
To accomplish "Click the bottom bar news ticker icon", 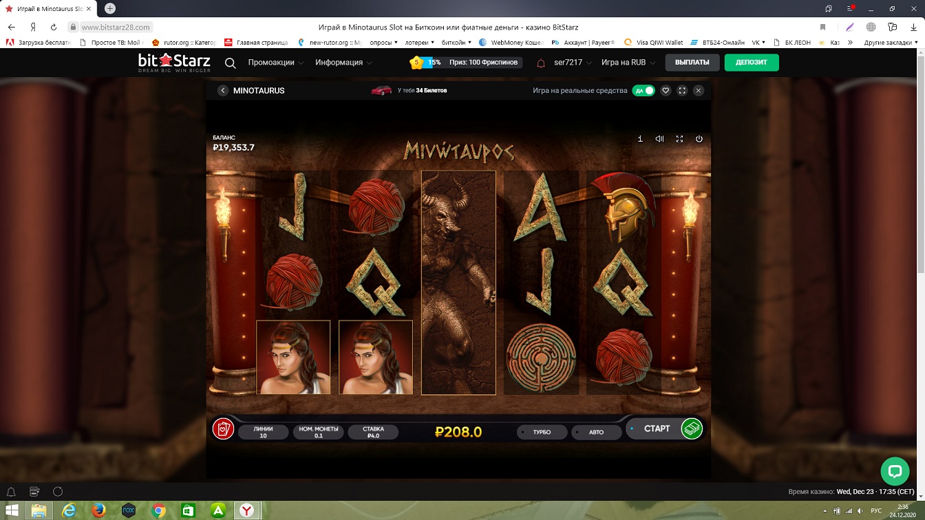I will (34, 492).
